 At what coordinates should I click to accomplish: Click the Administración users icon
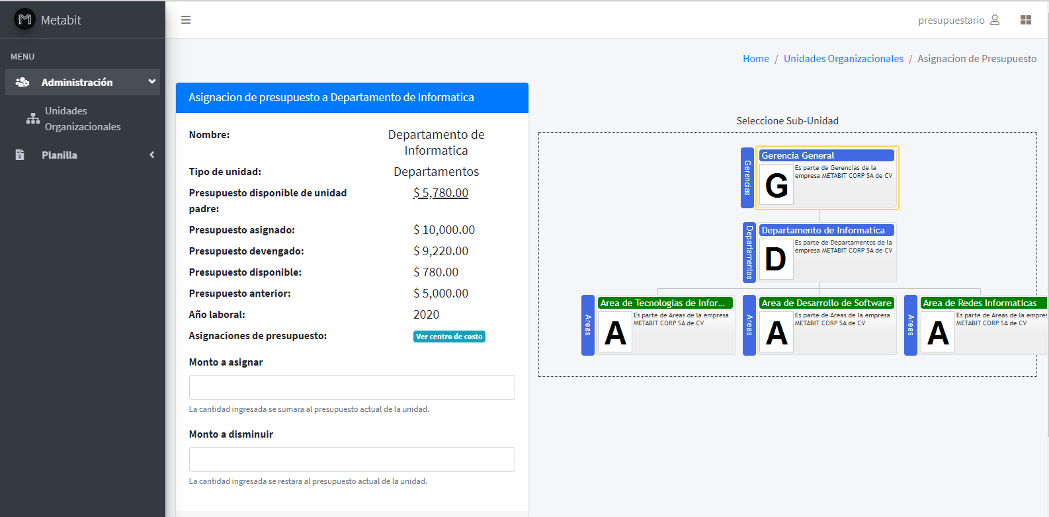click(22, 82)
